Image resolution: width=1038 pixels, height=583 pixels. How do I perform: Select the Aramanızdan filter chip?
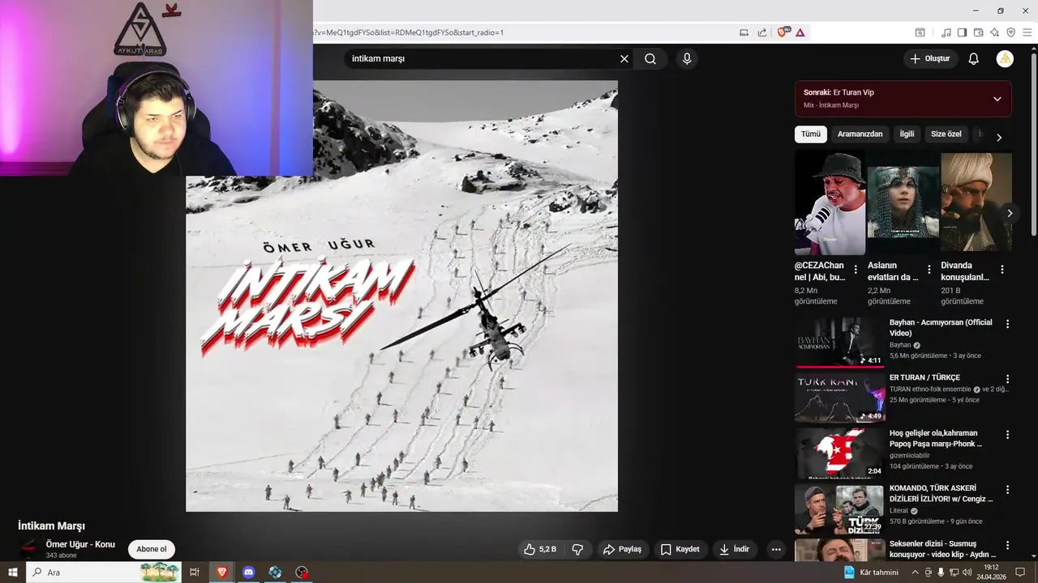point(860,134)
